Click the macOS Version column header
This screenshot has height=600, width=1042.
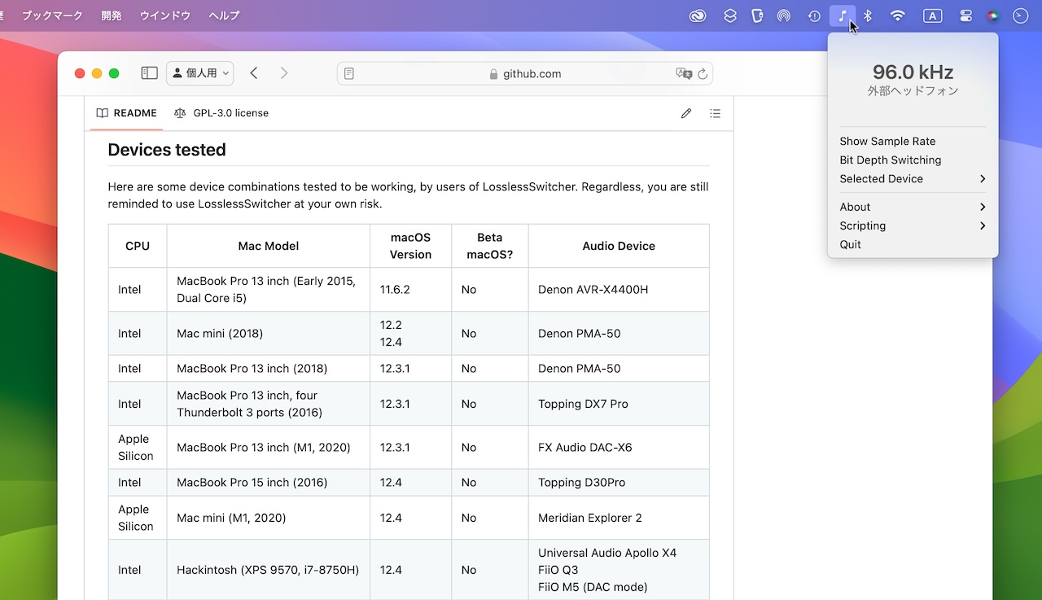pyautogui.click(x=410, y=246)
